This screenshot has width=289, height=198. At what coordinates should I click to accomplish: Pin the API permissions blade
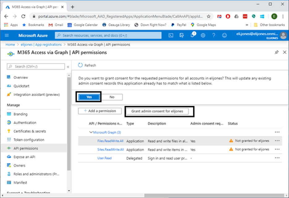pyautogui.click(x=277, y=52)
